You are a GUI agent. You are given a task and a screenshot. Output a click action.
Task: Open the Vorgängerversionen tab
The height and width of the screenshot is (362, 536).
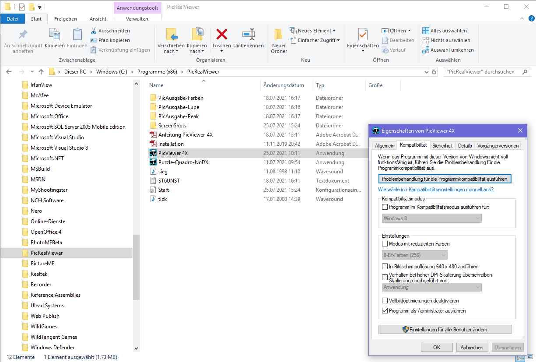pos(498,146)
